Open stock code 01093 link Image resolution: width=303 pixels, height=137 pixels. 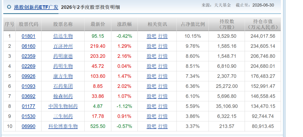[28, 86]
